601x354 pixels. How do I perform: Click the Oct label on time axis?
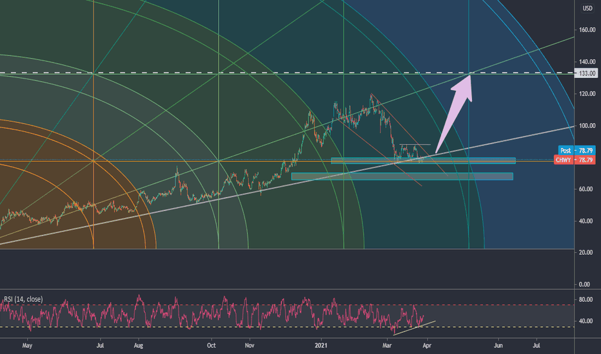(212, 346)
